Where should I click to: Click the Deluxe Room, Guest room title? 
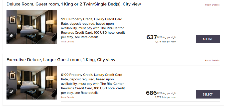(74, 4)
